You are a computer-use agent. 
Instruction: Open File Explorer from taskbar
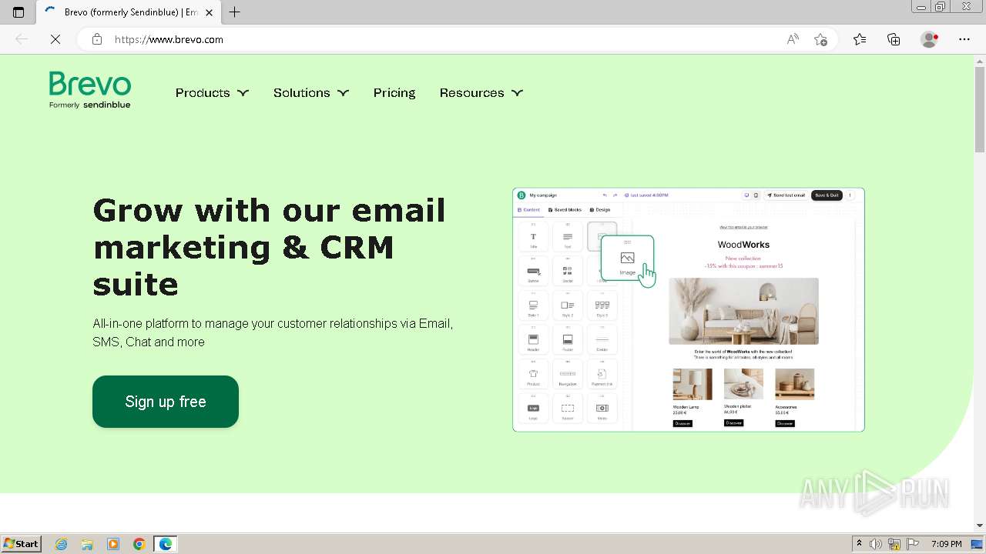click(x=87, y=544)
